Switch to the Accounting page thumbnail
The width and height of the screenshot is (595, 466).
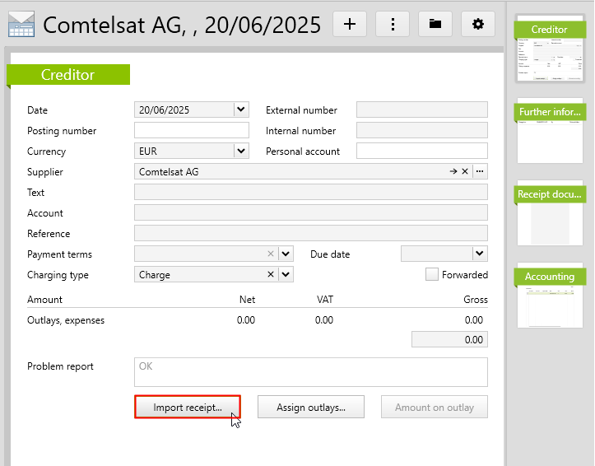[x=550, y=296]
